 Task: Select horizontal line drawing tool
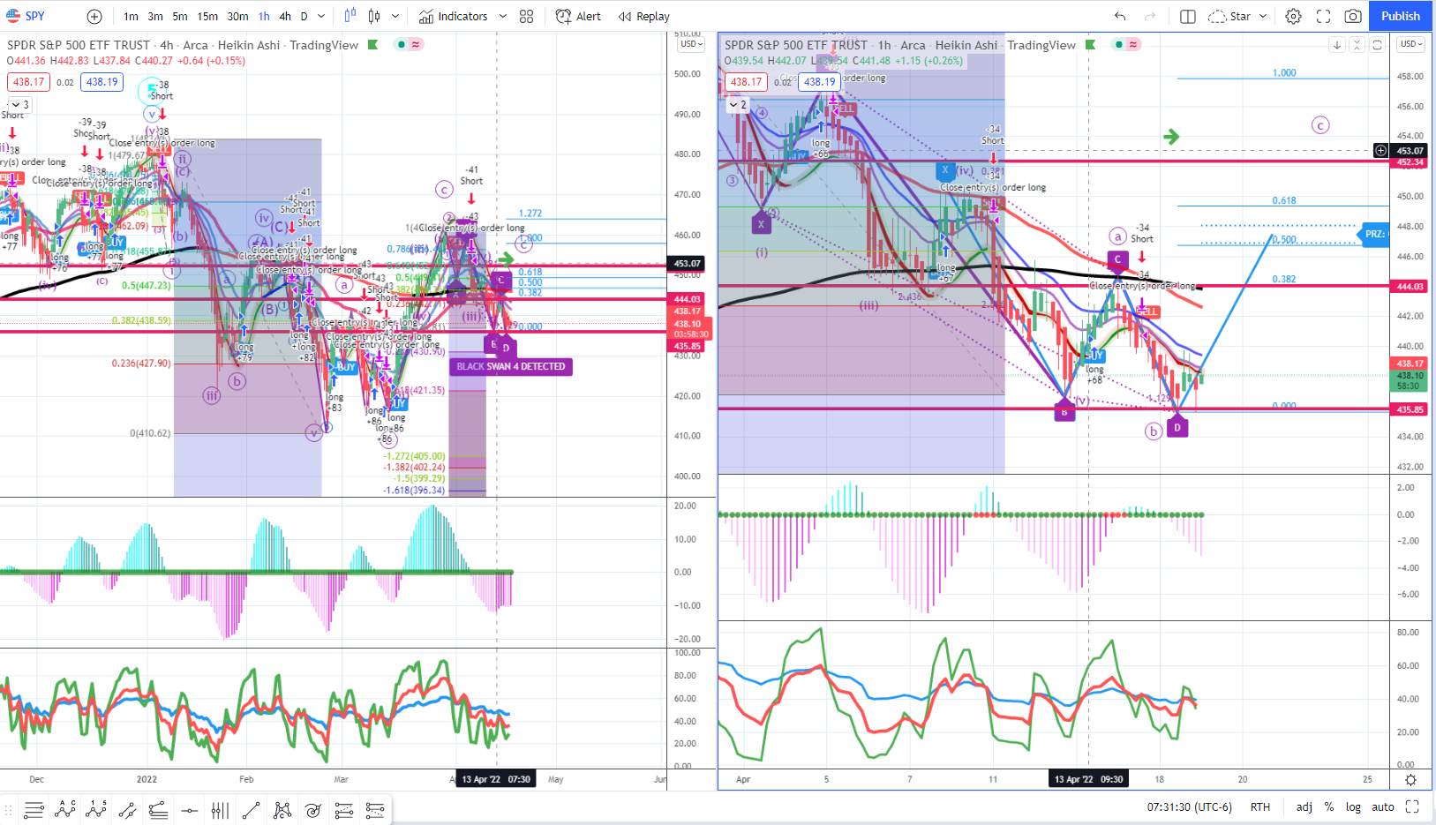click(x=189, y=809)
